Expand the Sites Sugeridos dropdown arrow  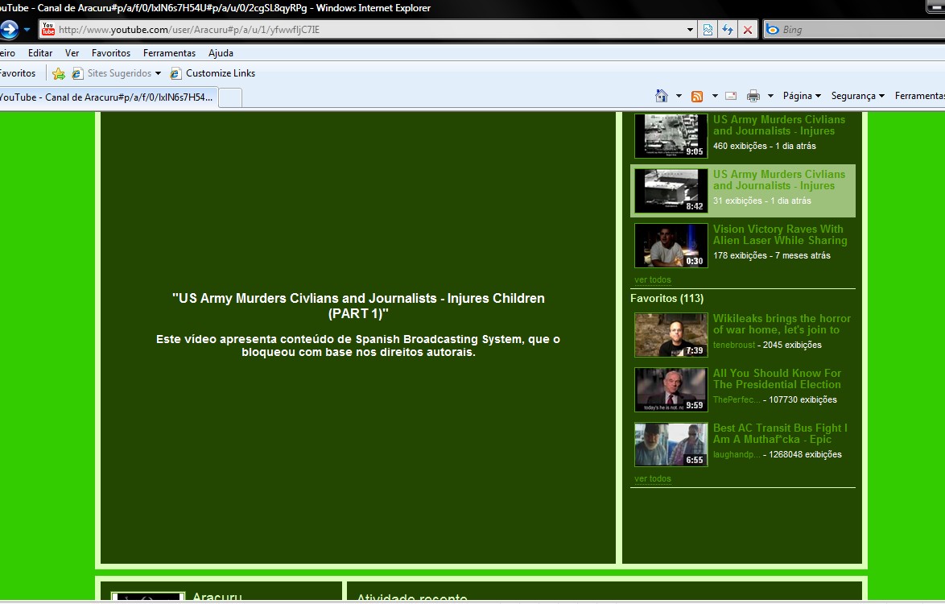coord(158,73)
